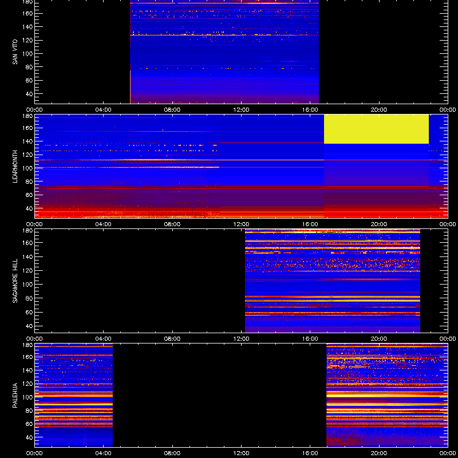
Task: Click 20:00 label under the San Vito panel
Action: [x=379, y=110]
